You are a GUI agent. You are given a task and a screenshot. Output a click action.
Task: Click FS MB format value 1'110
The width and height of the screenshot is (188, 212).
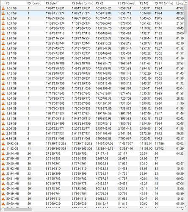158,28
